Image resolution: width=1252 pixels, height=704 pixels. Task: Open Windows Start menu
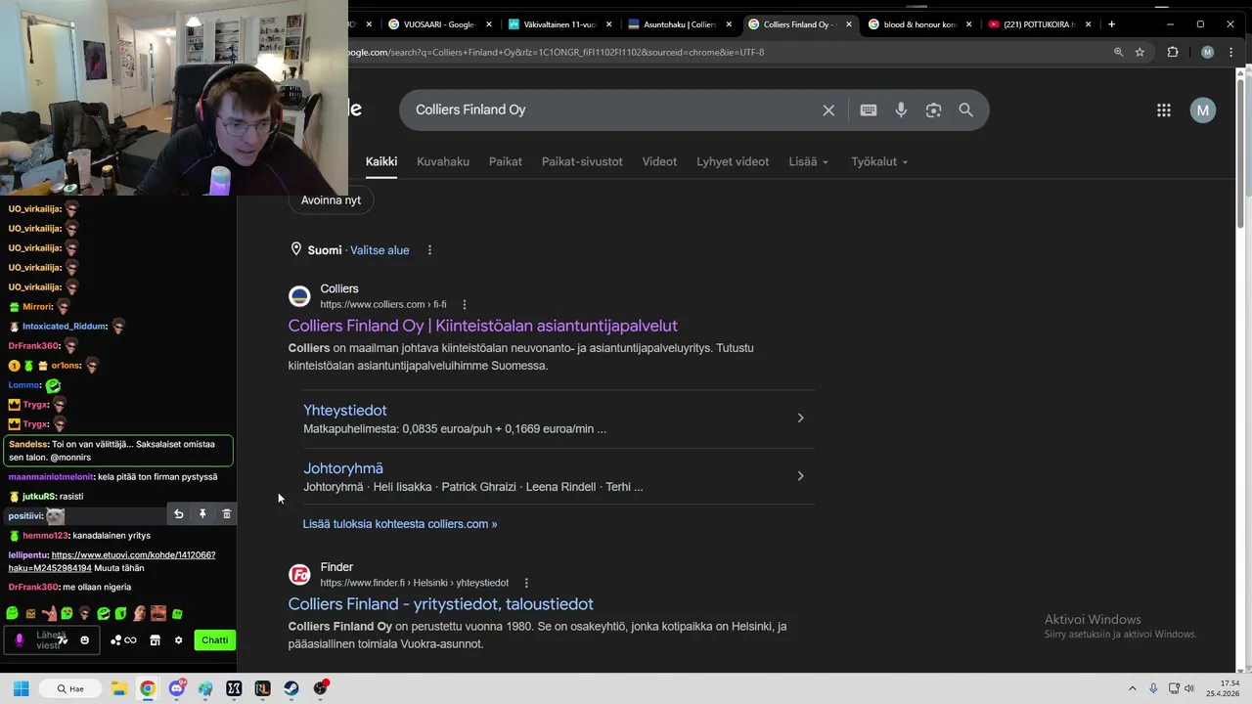21,688
